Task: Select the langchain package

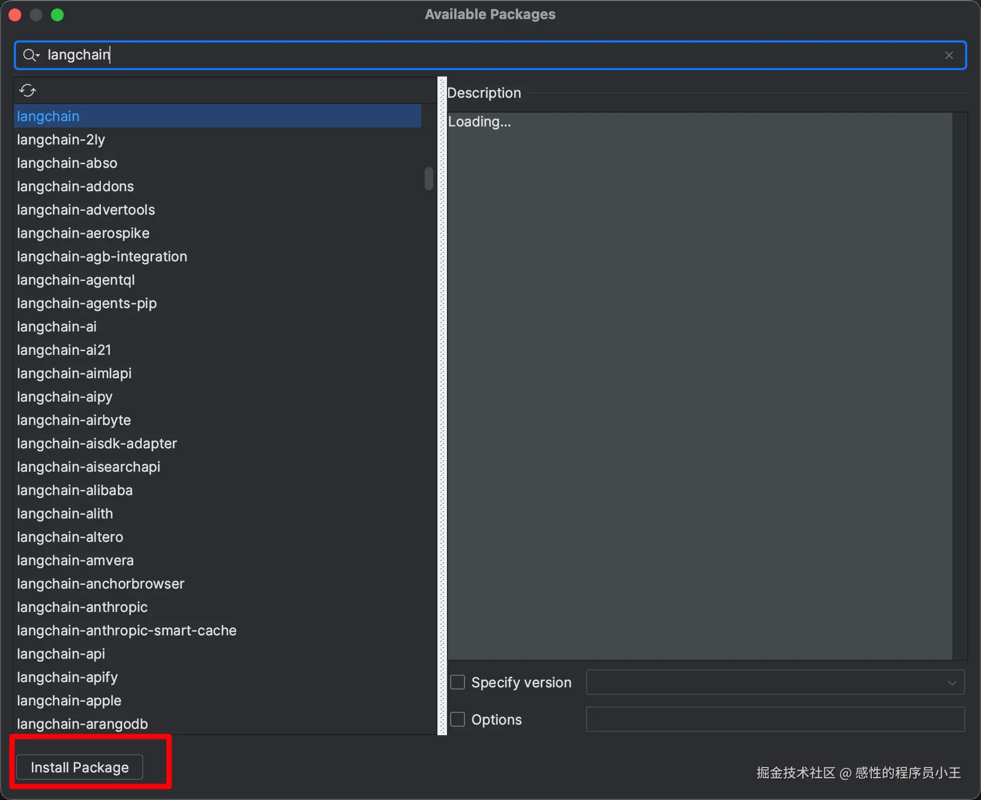Action: click(218, 116)
